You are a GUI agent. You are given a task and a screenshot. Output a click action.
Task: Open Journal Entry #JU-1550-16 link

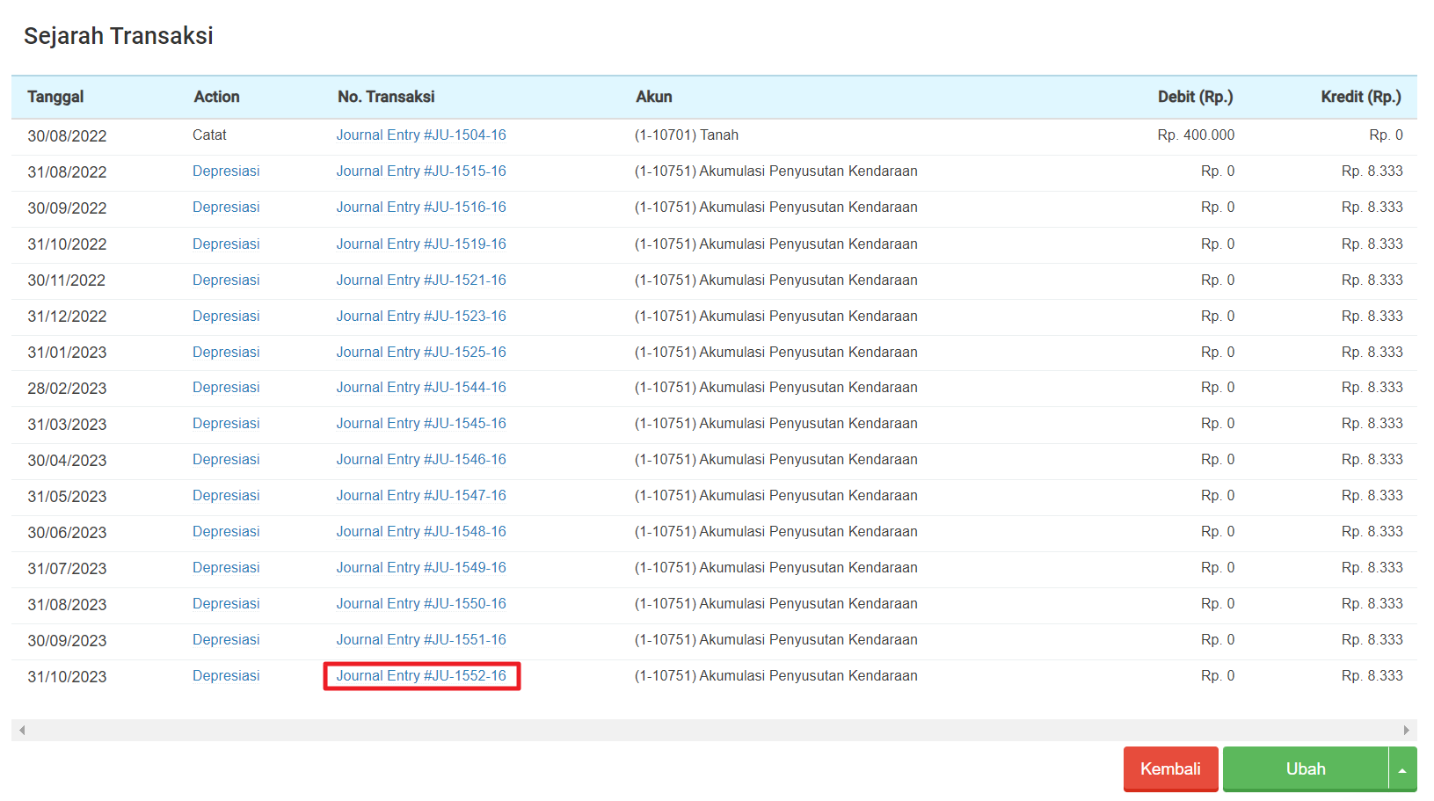click(x=421, y=604)
